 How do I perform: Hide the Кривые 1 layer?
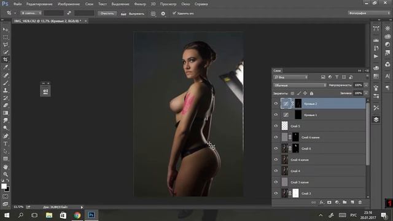coord(276,115)
